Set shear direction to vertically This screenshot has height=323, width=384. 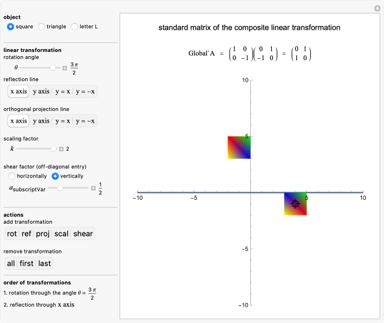point(56,176)
